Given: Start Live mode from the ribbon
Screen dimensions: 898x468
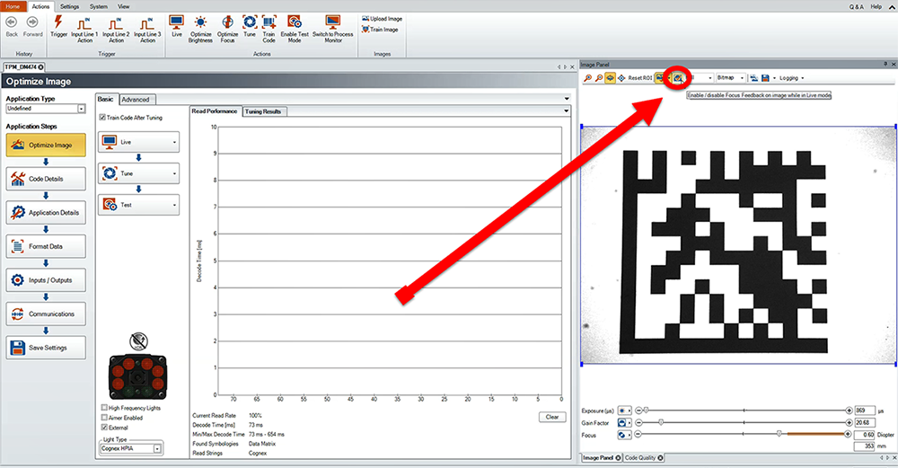Looking at the screenshot, I should tap(177, 22).
